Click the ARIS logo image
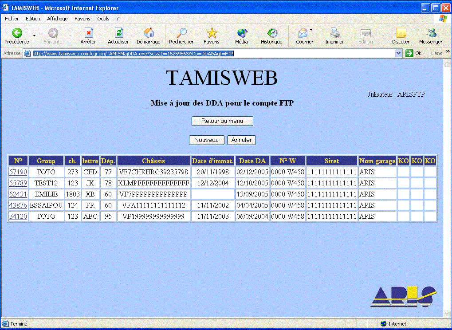Screen dimensions: 452x330 403,297
